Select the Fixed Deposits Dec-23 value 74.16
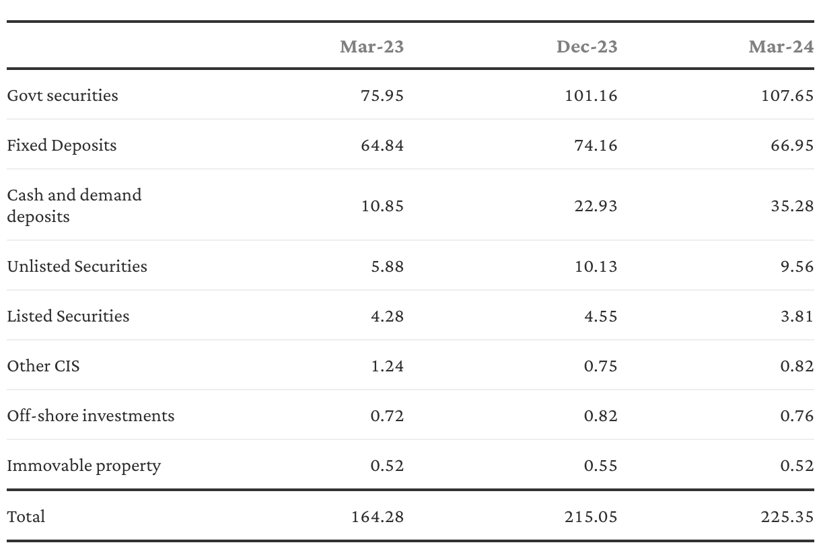821x549 pixels. 591,145
